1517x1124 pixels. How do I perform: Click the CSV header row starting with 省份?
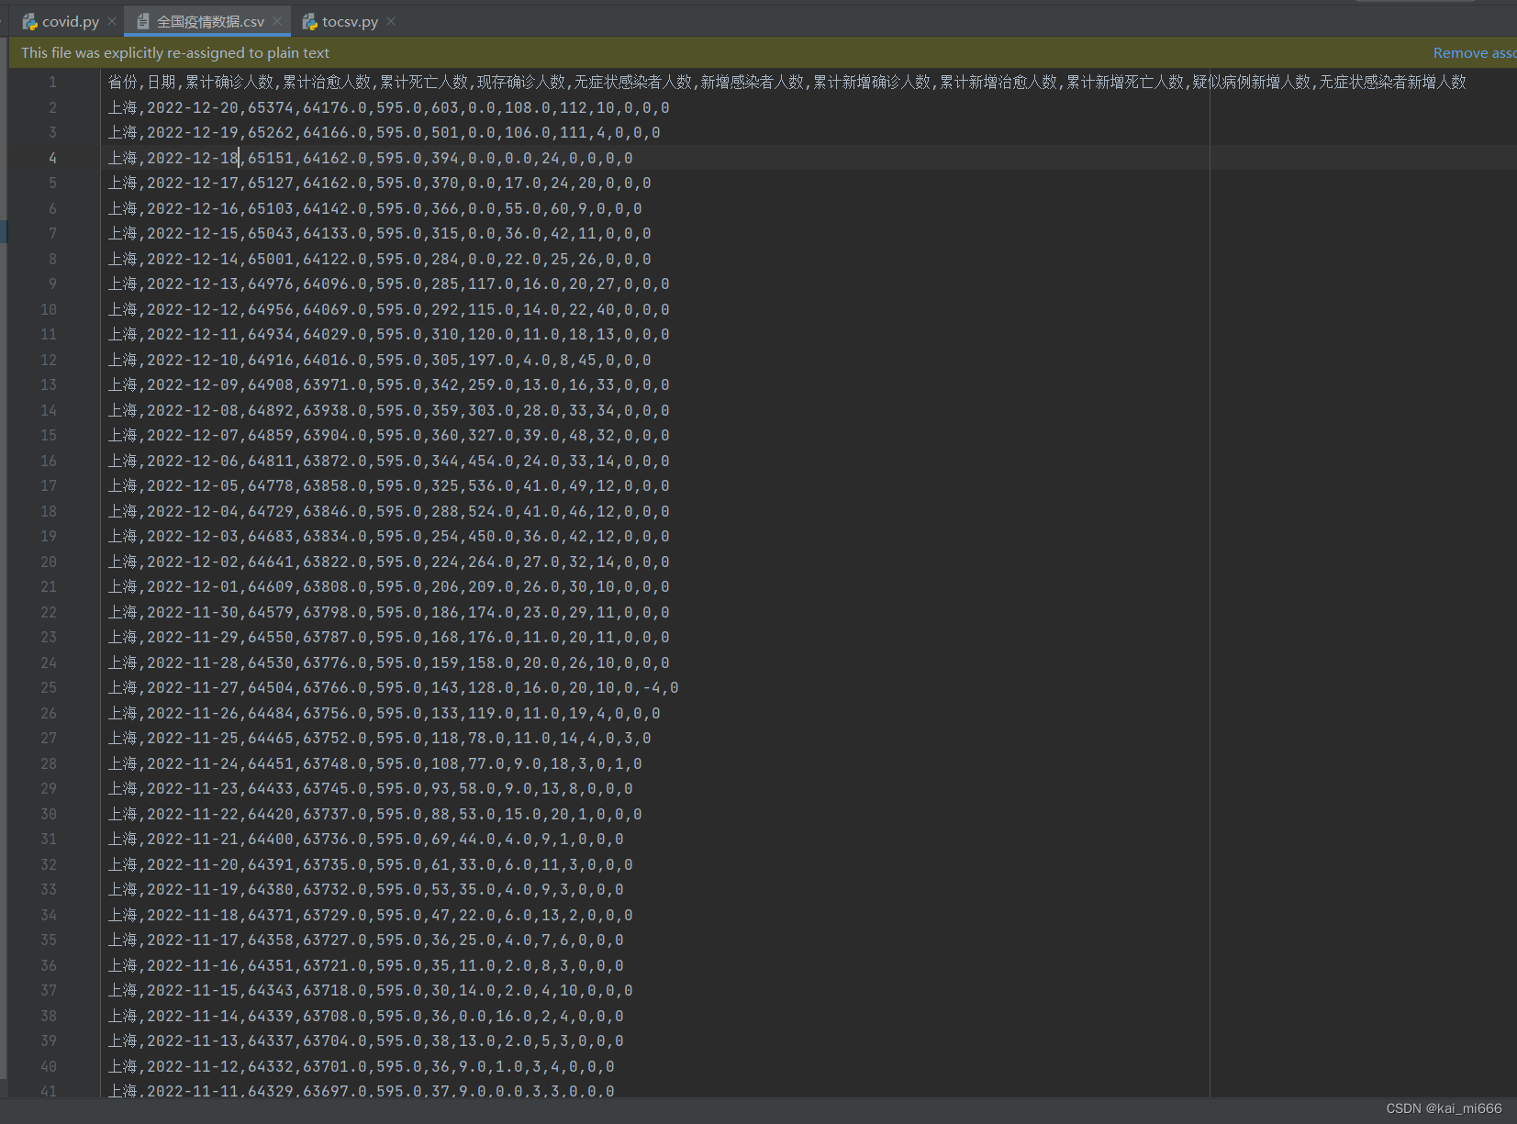pos(786,83)
